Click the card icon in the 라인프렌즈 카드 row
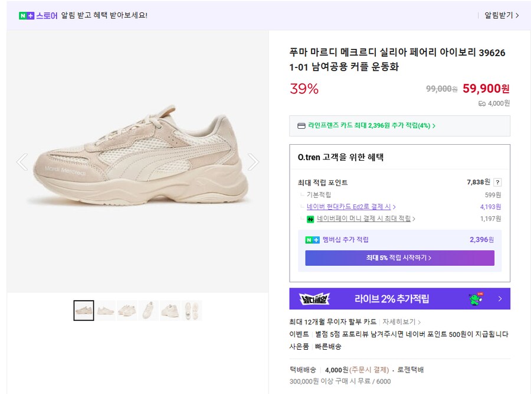This screenshot has width=531, height=394. [x=301, y=125]
